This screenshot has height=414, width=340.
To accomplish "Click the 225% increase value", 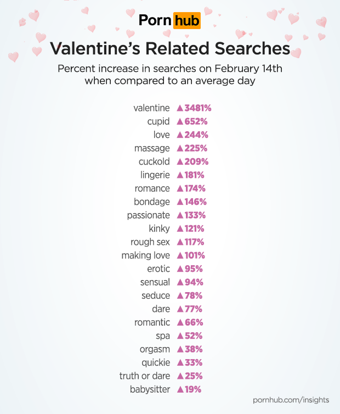I will click(x=195, y=148).
